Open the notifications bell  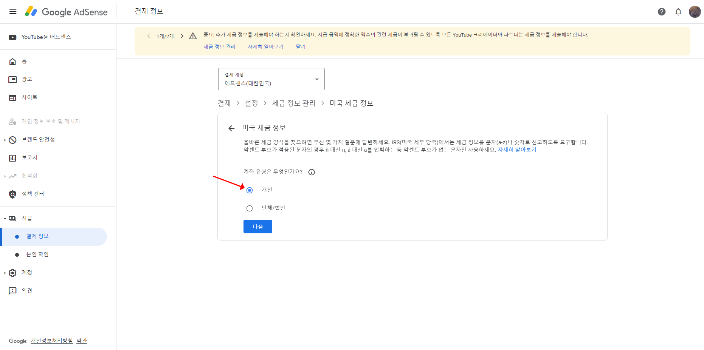click(678, 12)
